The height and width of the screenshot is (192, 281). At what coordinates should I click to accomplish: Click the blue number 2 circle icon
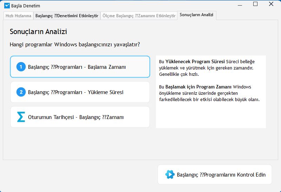point(21,92)
